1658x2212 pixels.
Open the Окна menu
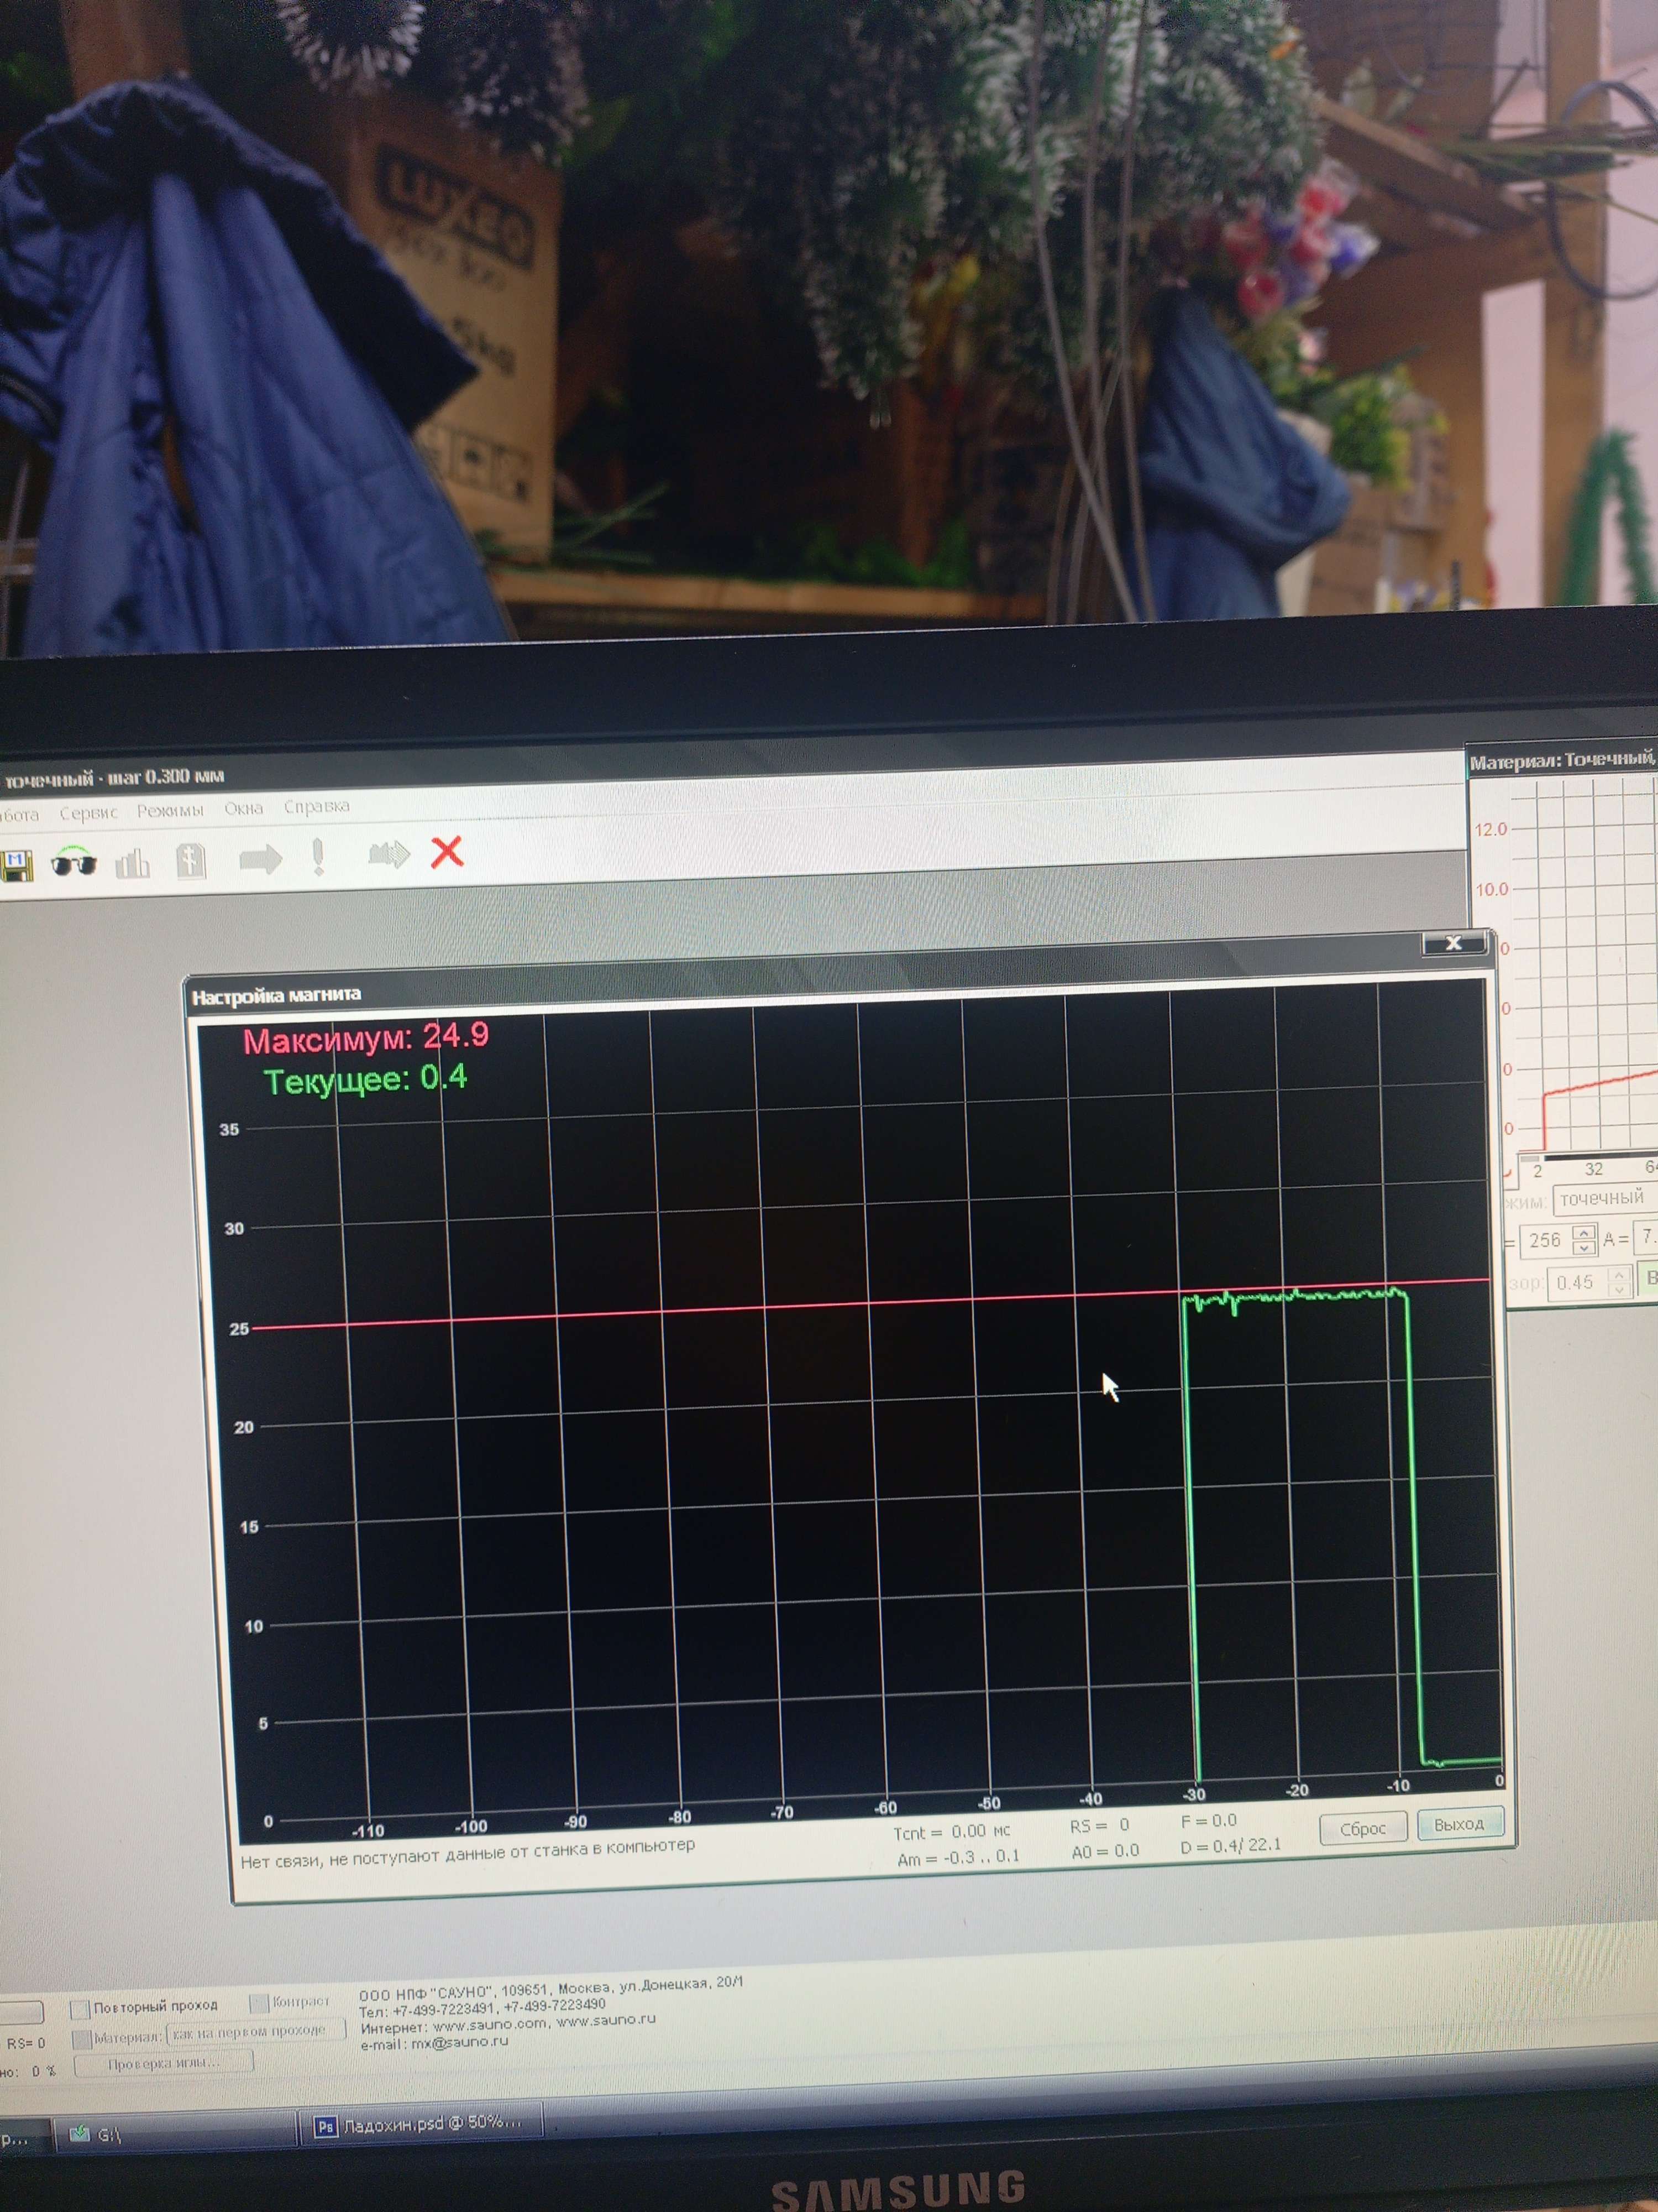(x=244, y=808)
